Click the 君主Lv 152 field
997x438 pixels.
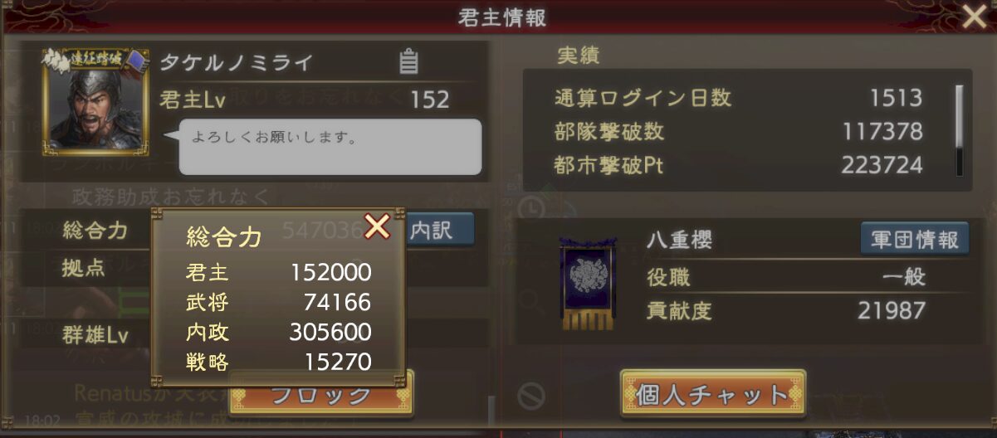pos(305,100)
